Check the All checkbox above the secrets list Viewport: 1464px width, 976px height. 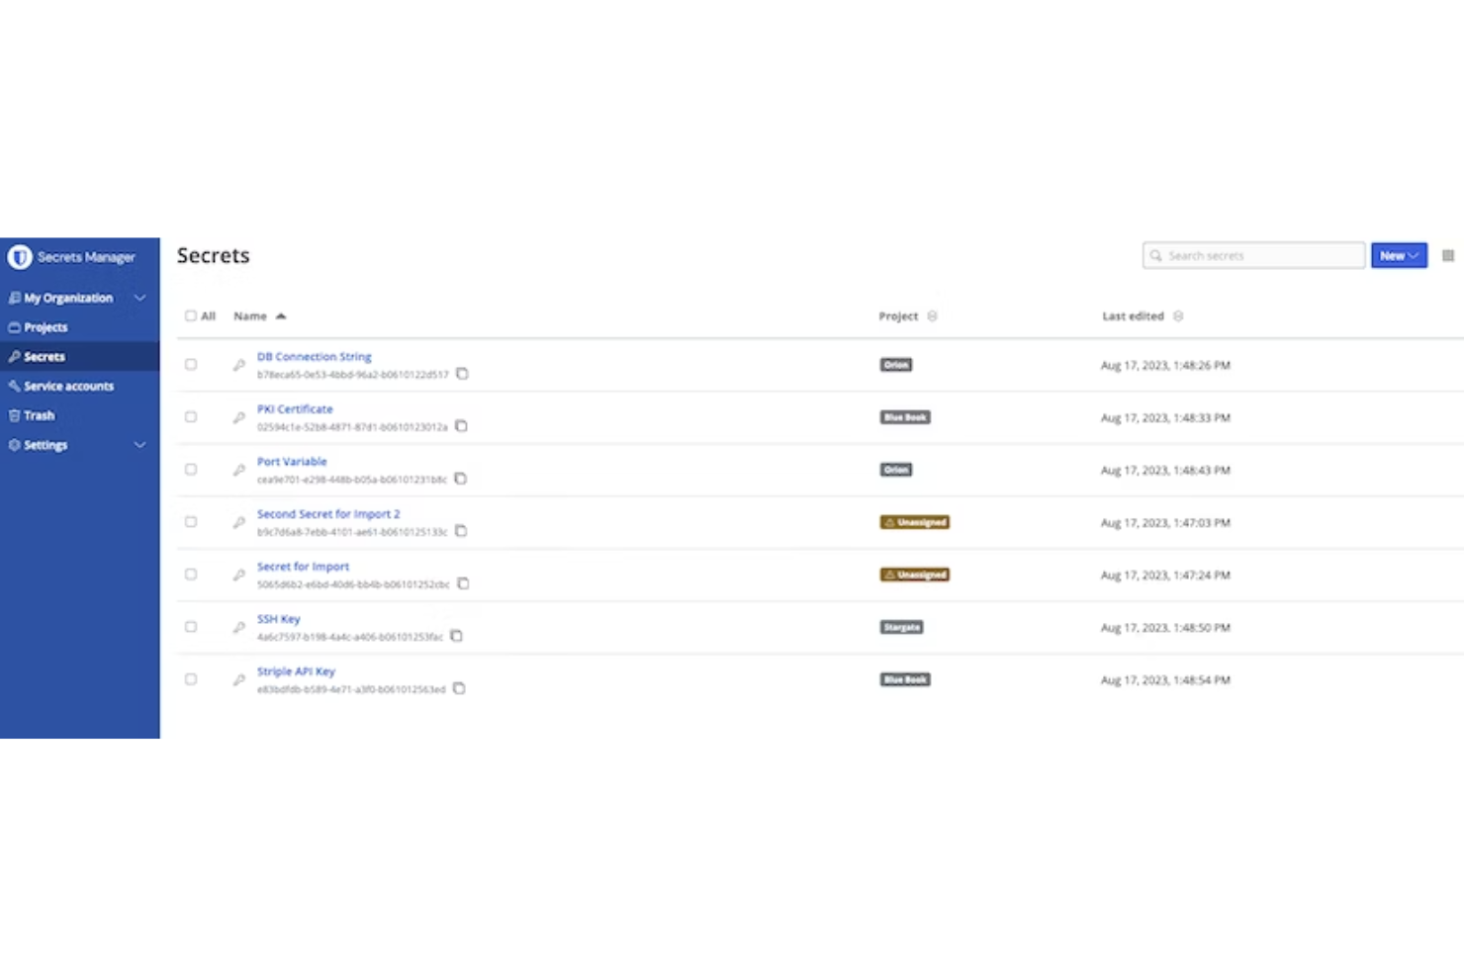coord(190,315)
